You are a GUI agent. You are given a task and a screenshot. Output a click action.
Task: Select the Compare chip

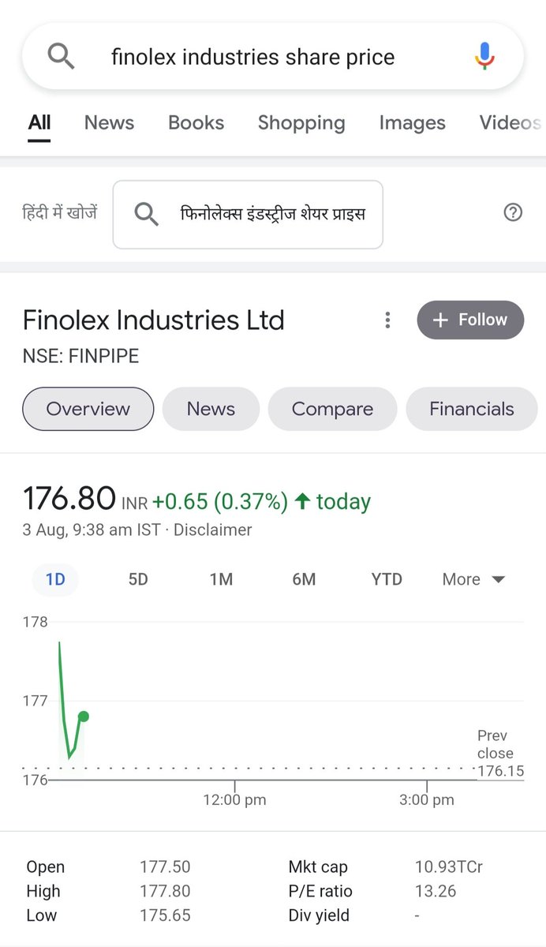point(332,409)
